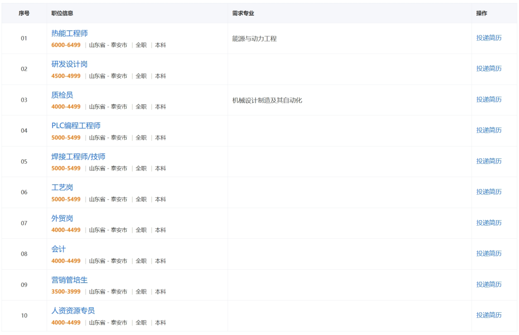Open the 工艺岗 job title link

pyautogui.click(x=62, y=188)
